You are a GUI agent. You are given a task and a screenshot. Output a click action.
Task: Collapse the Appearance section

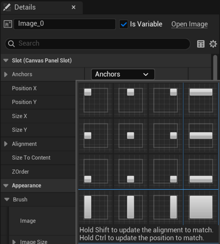point(6,185)
